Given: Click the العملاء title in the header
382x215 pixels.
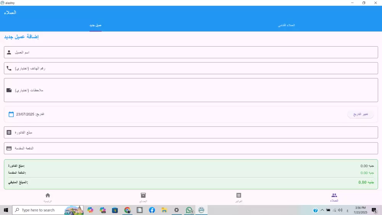Looking at the screenshot, I should click(10, 13).
